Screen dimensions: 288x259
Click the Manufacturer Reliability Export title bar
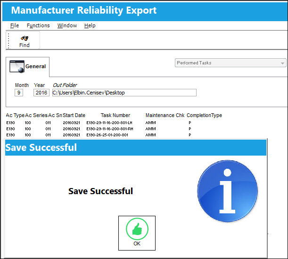(x=145, y=11)
